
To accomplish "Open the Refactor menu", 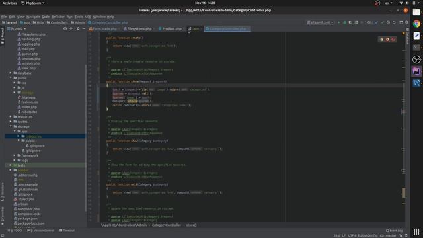I will click(58, 17).
